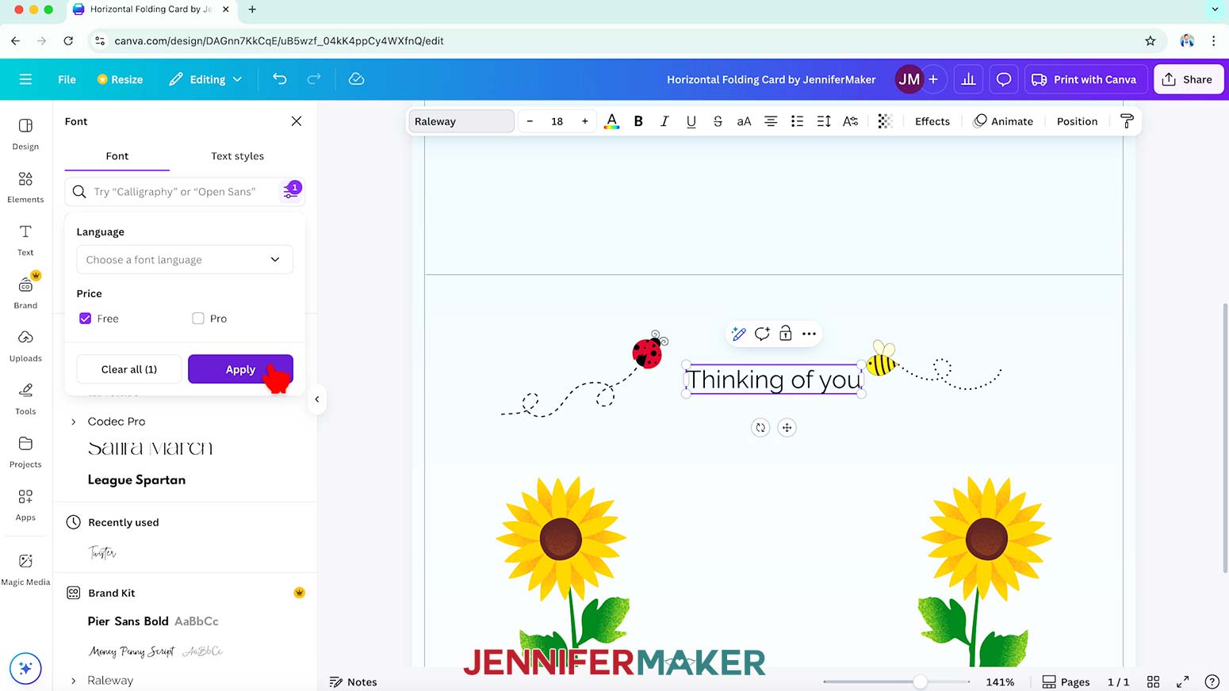The height and width of the screenshot is (691, 1229).
Task: Change text alignment
Action: [x=771, y=121]
